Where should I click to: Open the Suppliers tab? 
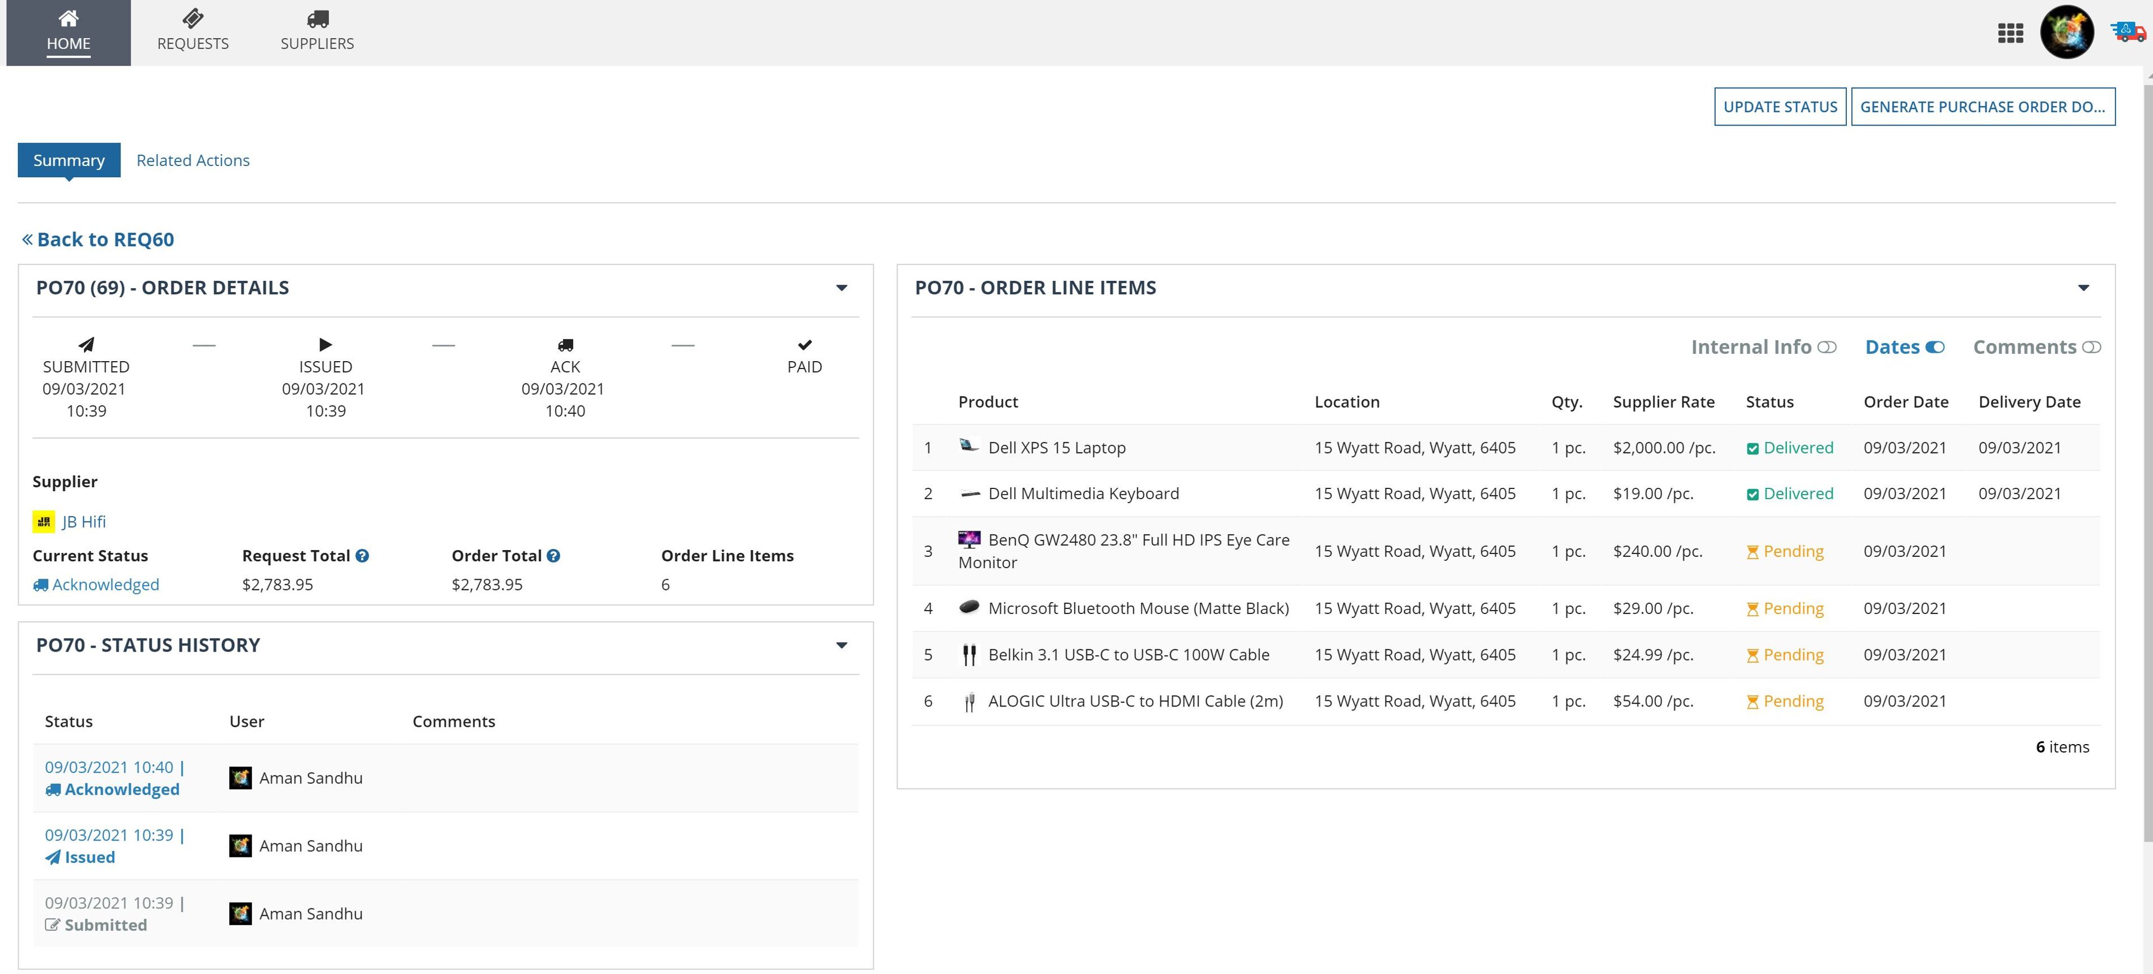click(317, 32)
